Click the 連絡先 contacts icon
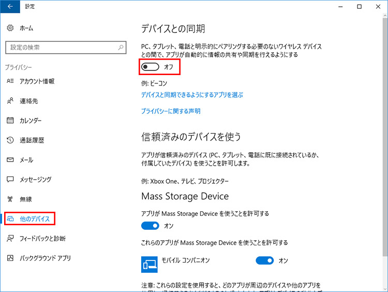 tap(10, 100)
